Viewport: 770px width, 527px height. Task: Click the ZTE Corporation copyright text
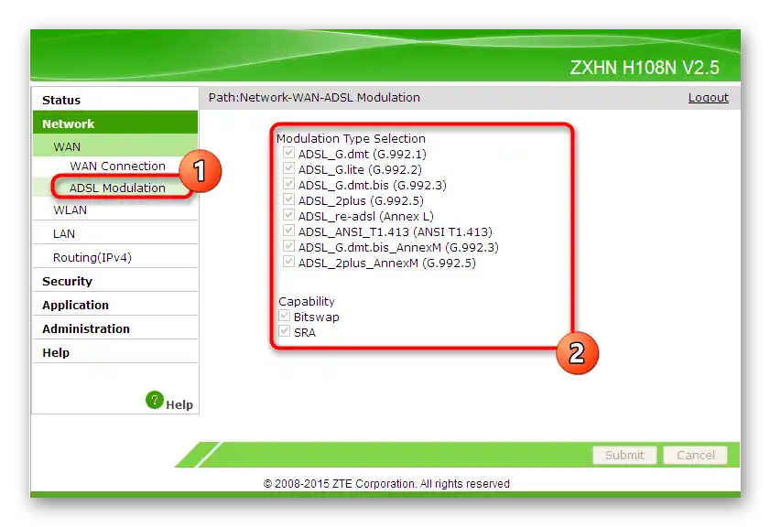[386, 483]
